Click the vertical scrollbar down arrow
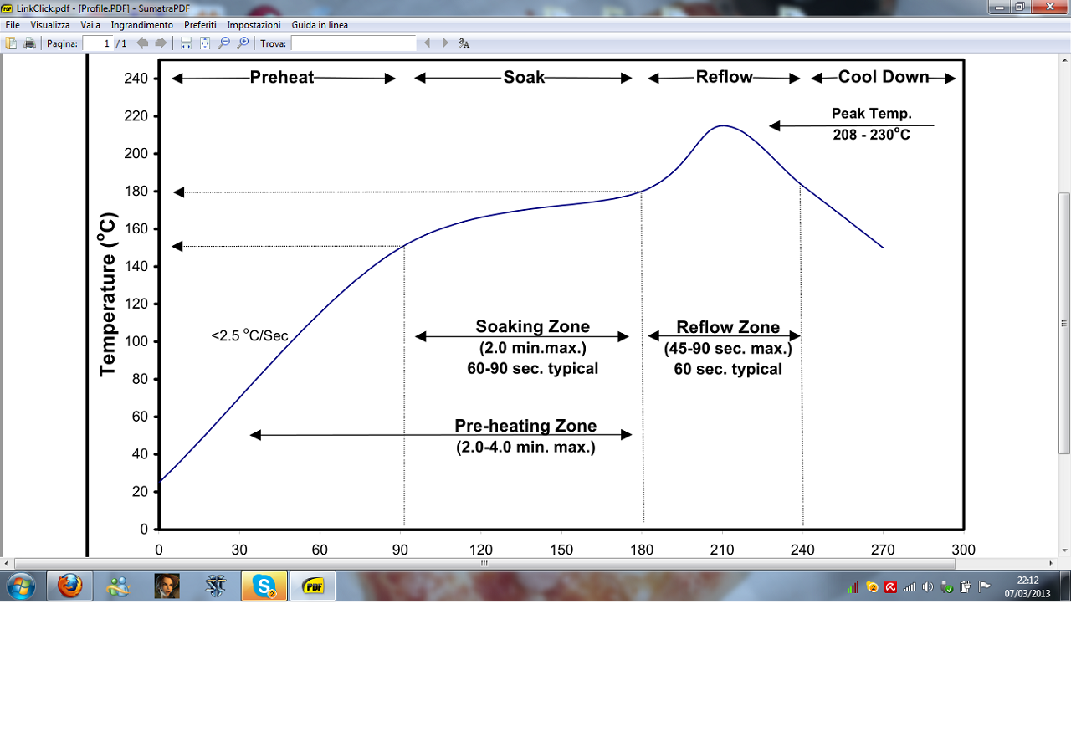1071x752 pixels. pos(1064,550)
